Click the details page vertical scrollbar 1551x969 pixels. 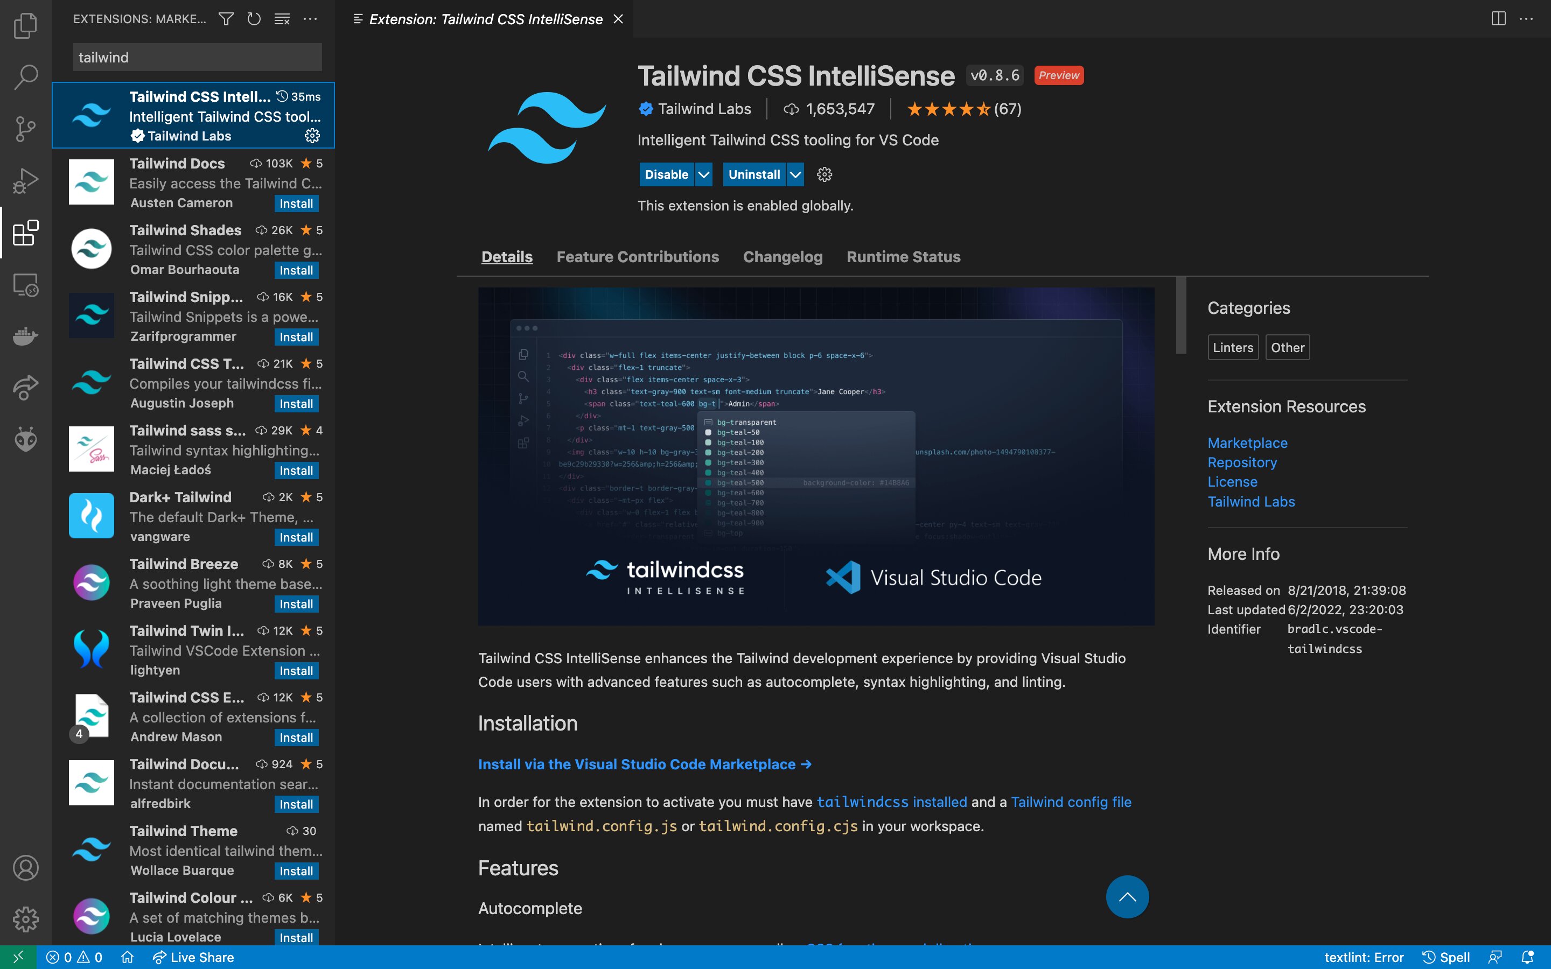[1180, 315]
